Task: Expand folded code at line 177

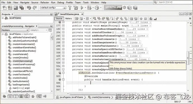Action: [63, 25]
